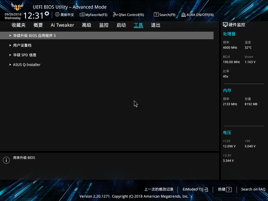This screenshot has width=268, height=201.
Task: Expand the 用户设置档 entry
Action: click(x=22, y=46)
